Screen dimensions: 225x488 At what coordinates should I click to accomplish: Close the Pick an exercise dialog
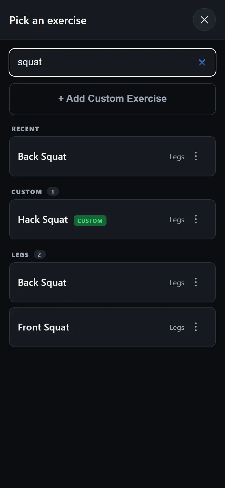point(204,19)
